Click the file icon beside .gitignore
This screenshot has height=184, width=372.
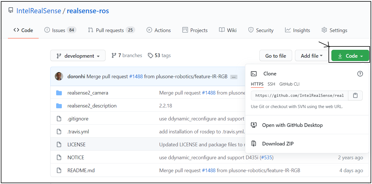[59, 118]
